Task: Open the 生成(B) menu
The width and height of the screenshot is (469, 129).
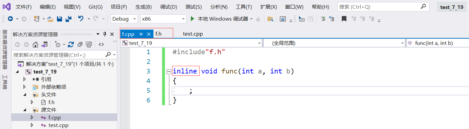Action: click(143, 7)
